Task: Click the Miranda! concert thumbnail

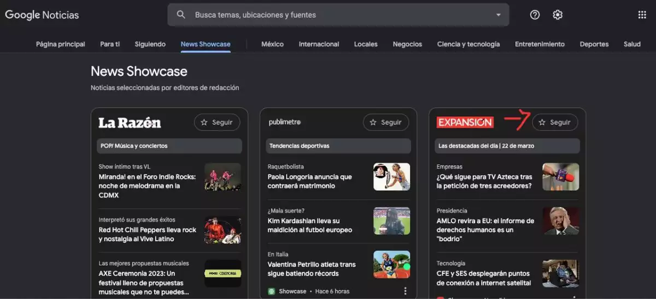Action: [222, 177]
